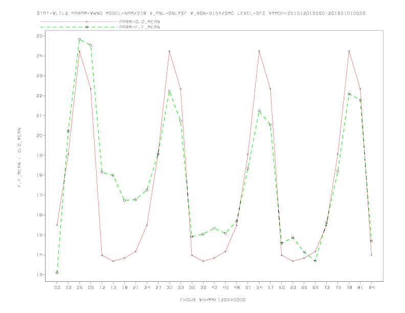Click x-axis tick label 30

tap(169, 287)
